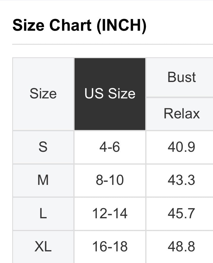213x263 pixels.
Task: Click the "Bust" column header
Action: coord(182,77)
